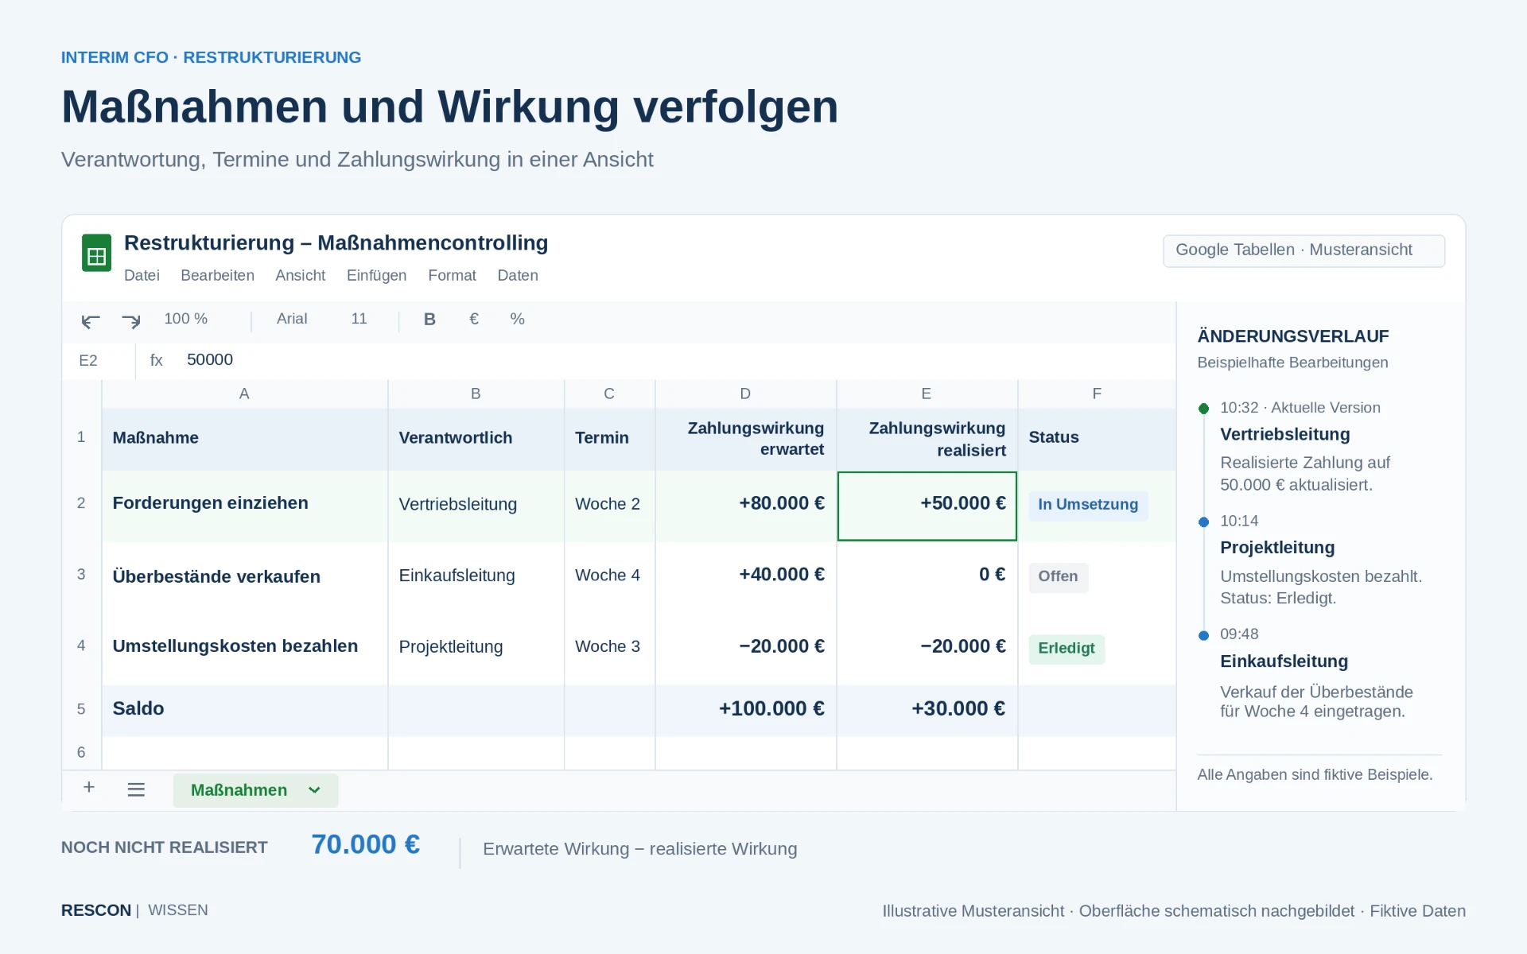The width and height of the screenshot is (1527, 954).
Task: Click the cell Überbestände verkaufen
Action: coord(245,576)
